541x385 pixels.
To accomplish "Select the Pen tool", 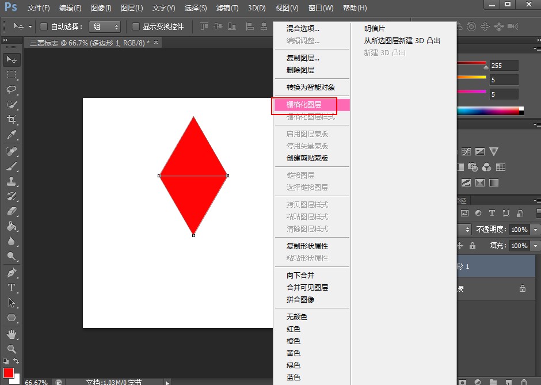I will [x=12, y=272].
